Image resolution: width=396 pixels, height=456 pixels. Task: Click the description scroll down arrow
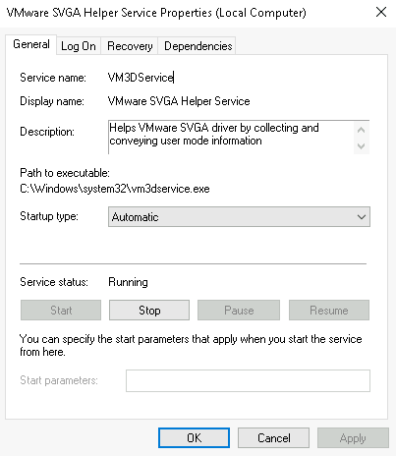pos(362,145)
